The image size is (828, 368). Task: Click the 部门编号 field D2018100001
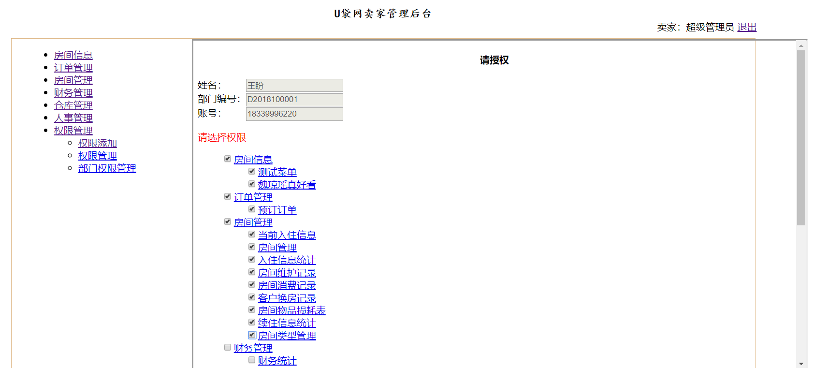pos(294,100)
